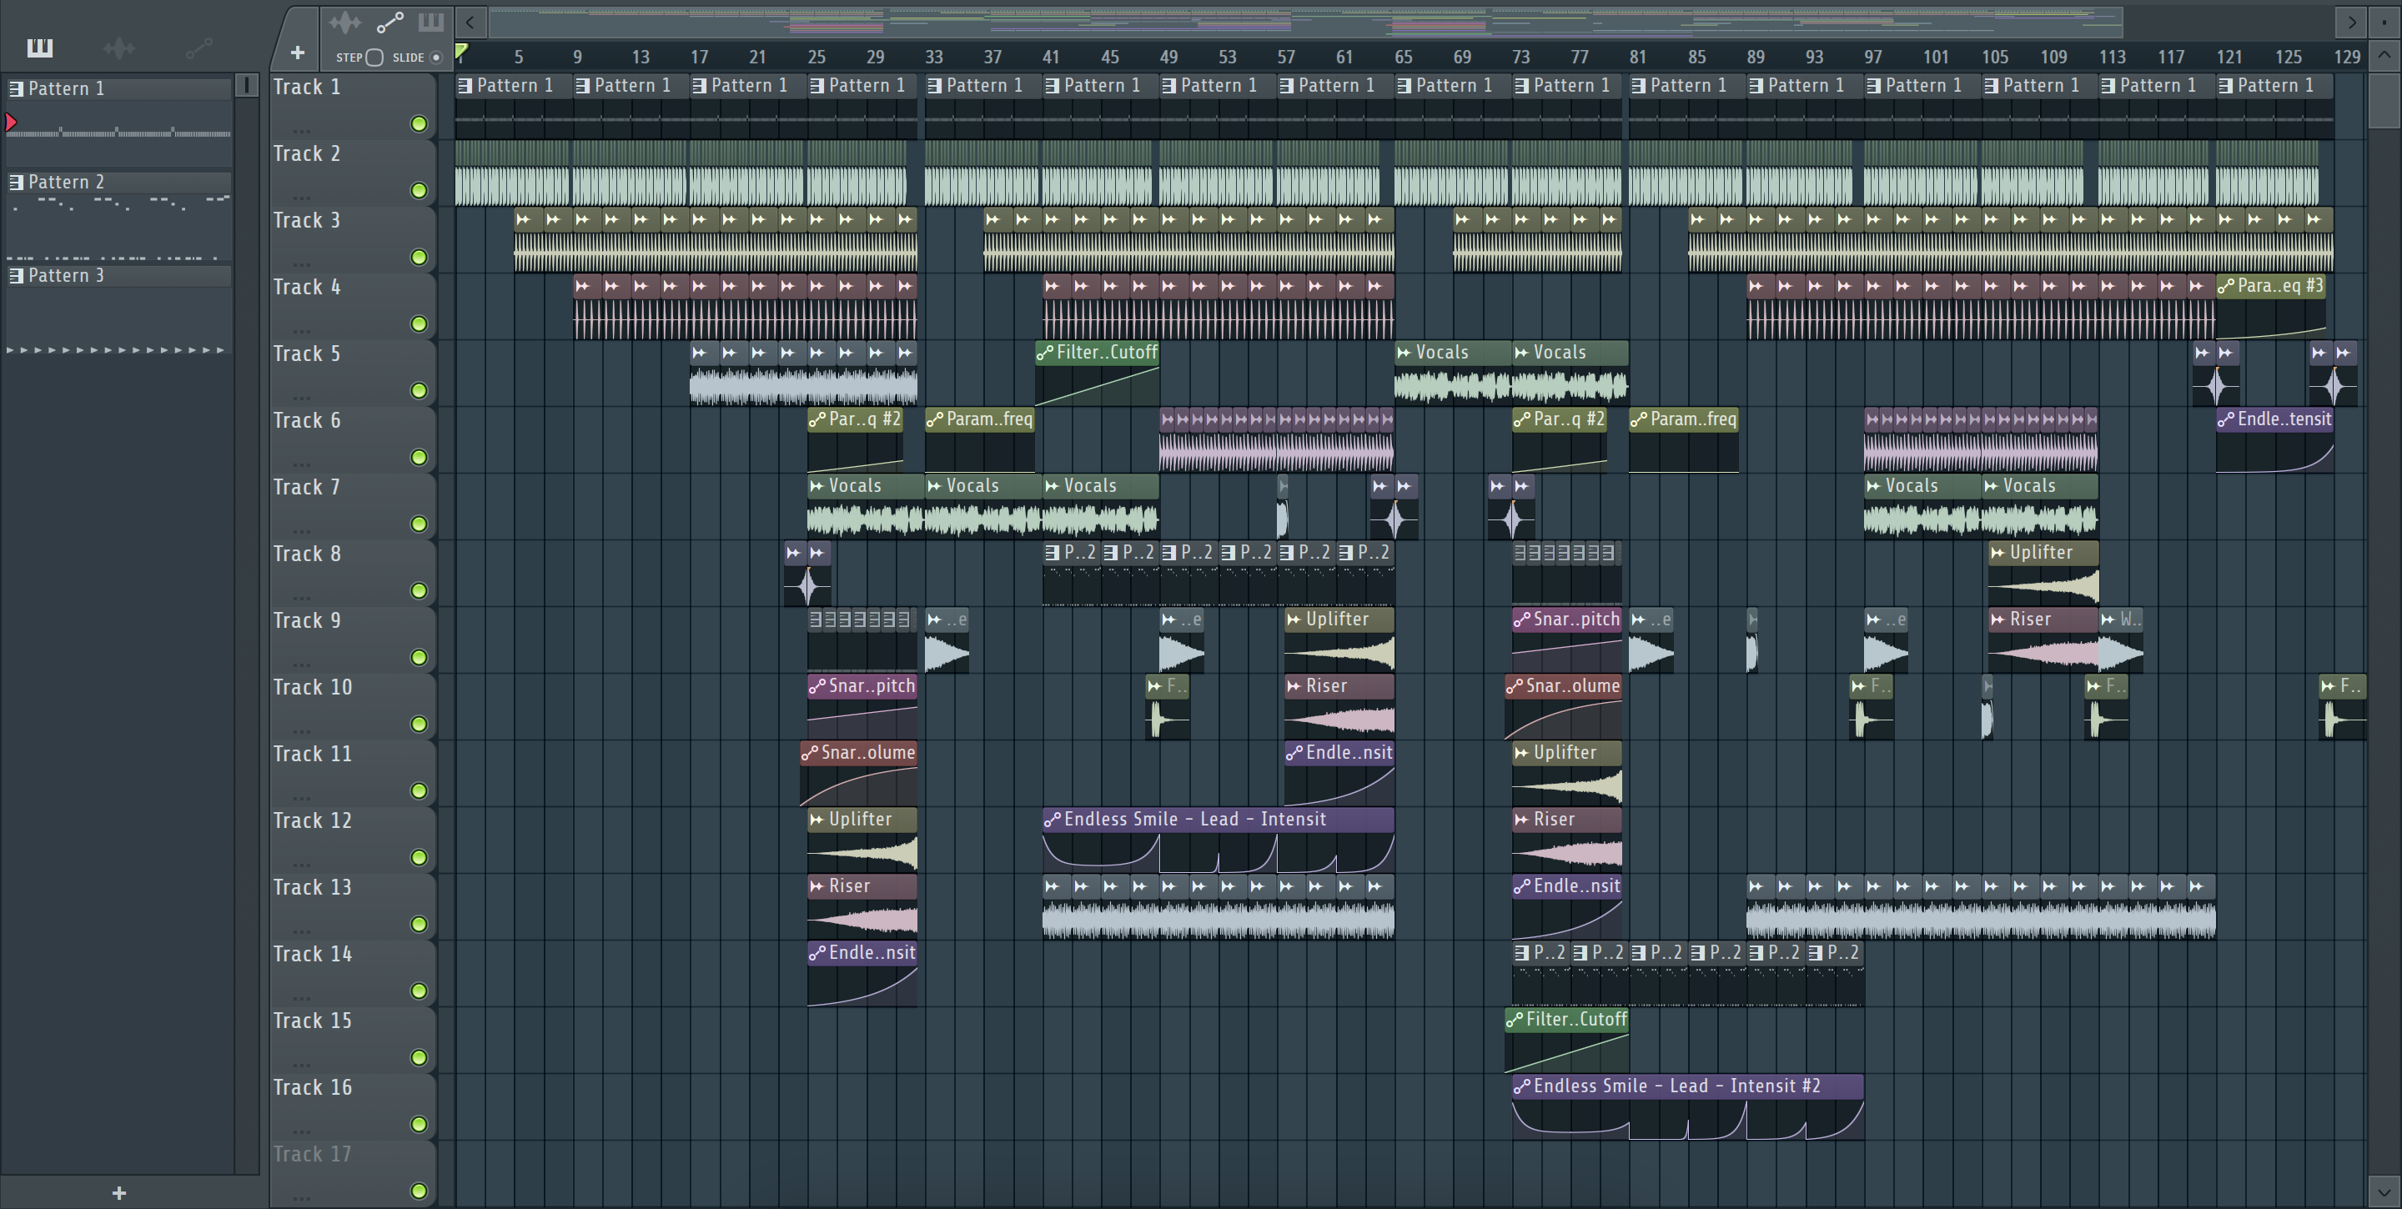Mute Track 3 with its green LED

(x=420, y=258)
